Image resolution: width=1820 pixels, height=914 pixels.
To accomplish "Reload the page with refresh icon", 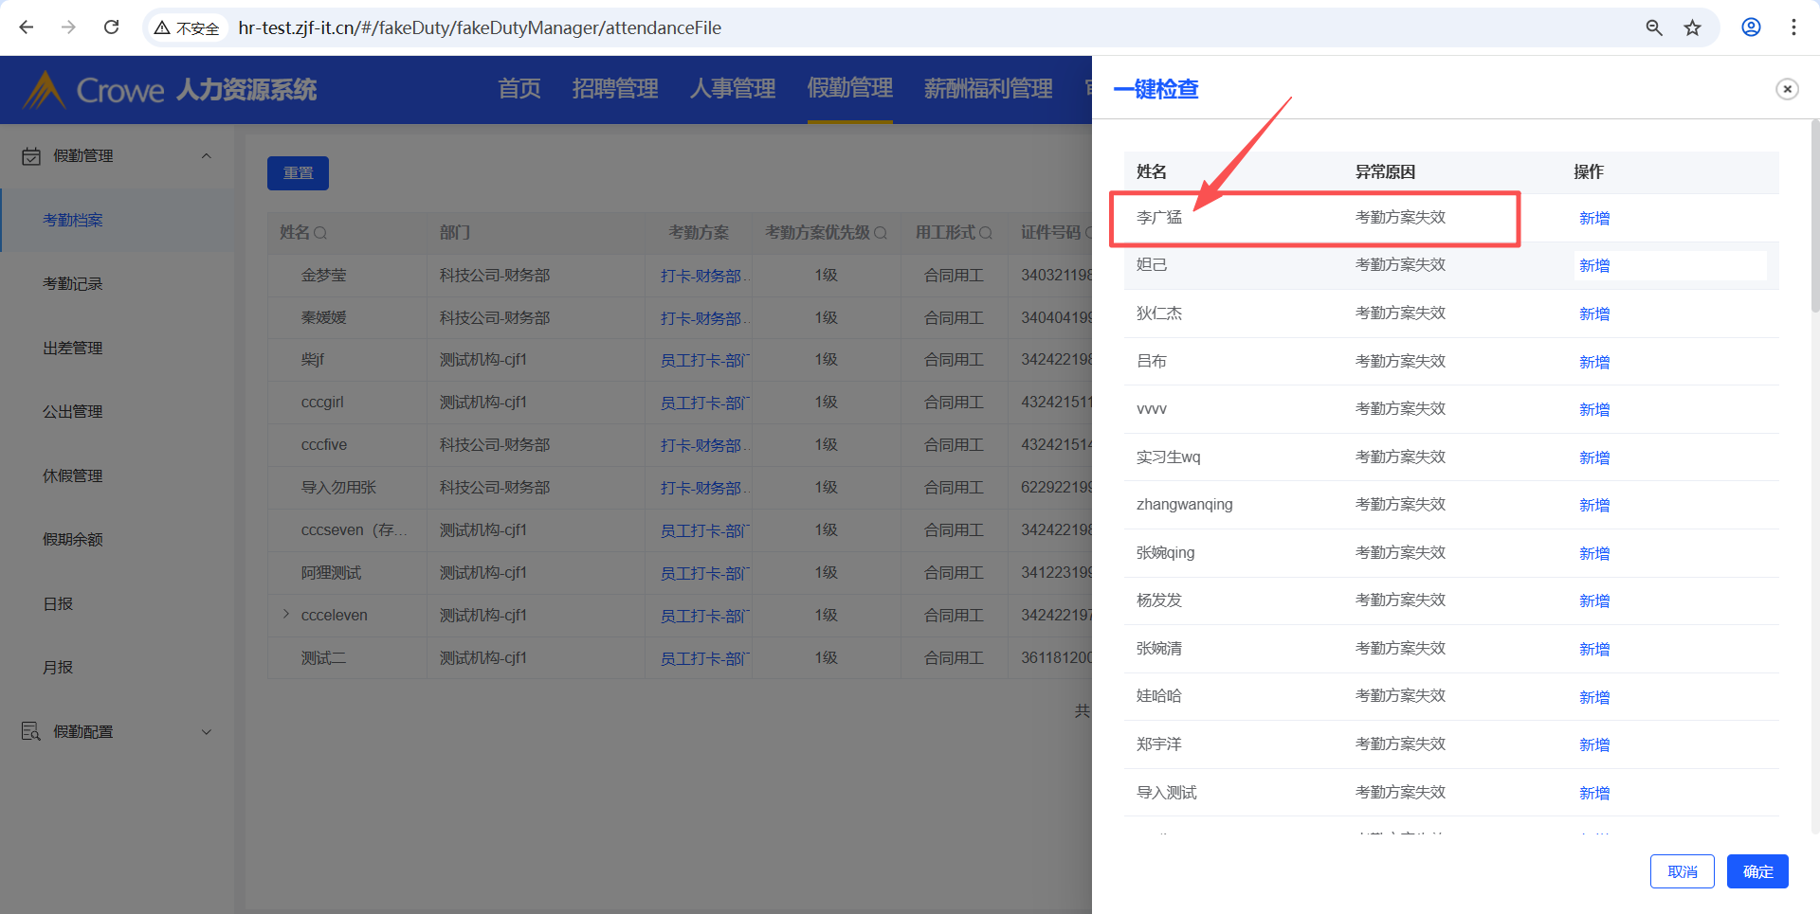I will 111,27.
